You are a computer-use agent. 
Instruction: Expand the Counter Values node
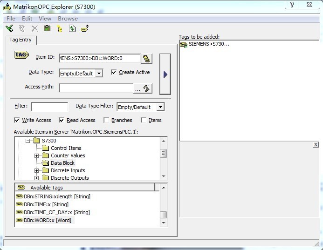pyautogui.click(x=36, y=156)
